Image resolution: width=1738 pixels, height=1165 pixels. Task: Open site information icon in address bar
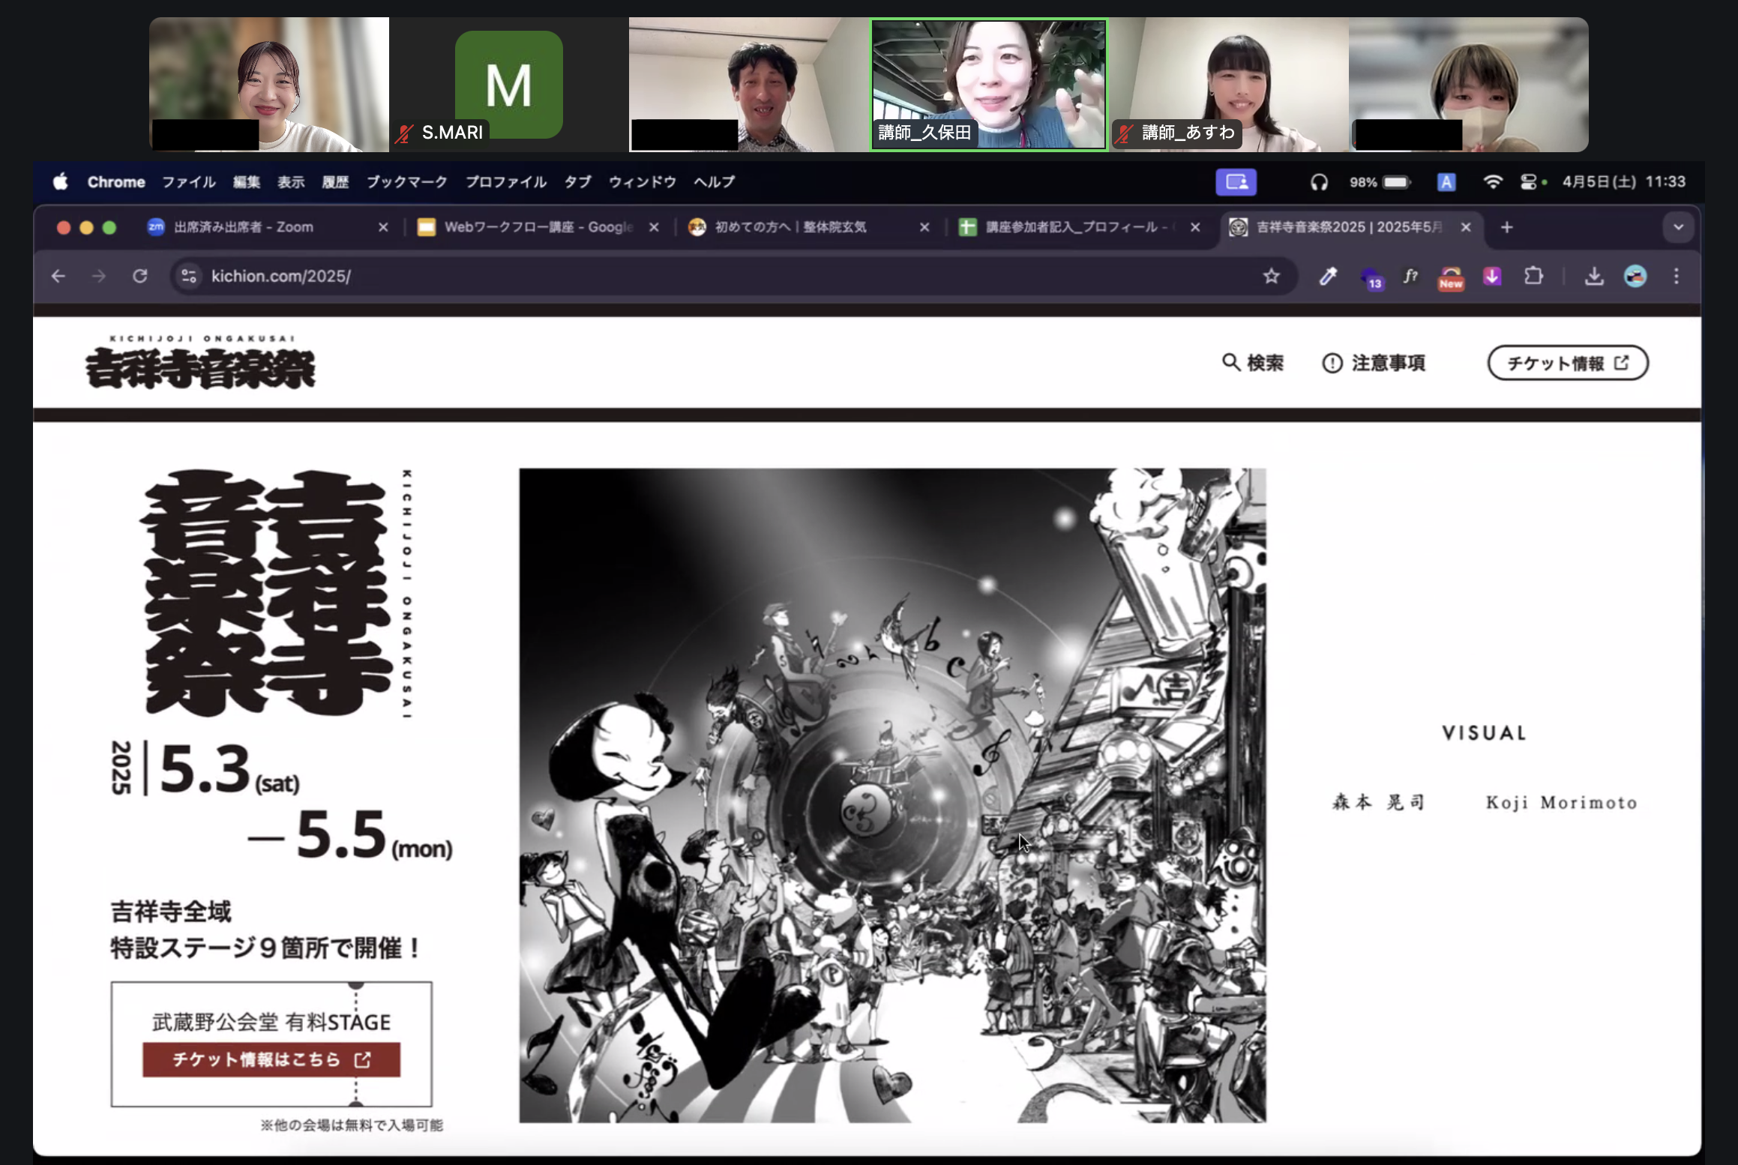coord(189,276)
